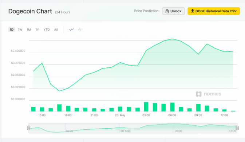Click the $0.300000 axis label
This screenshot has width=245, height=142.
(18, 99)
